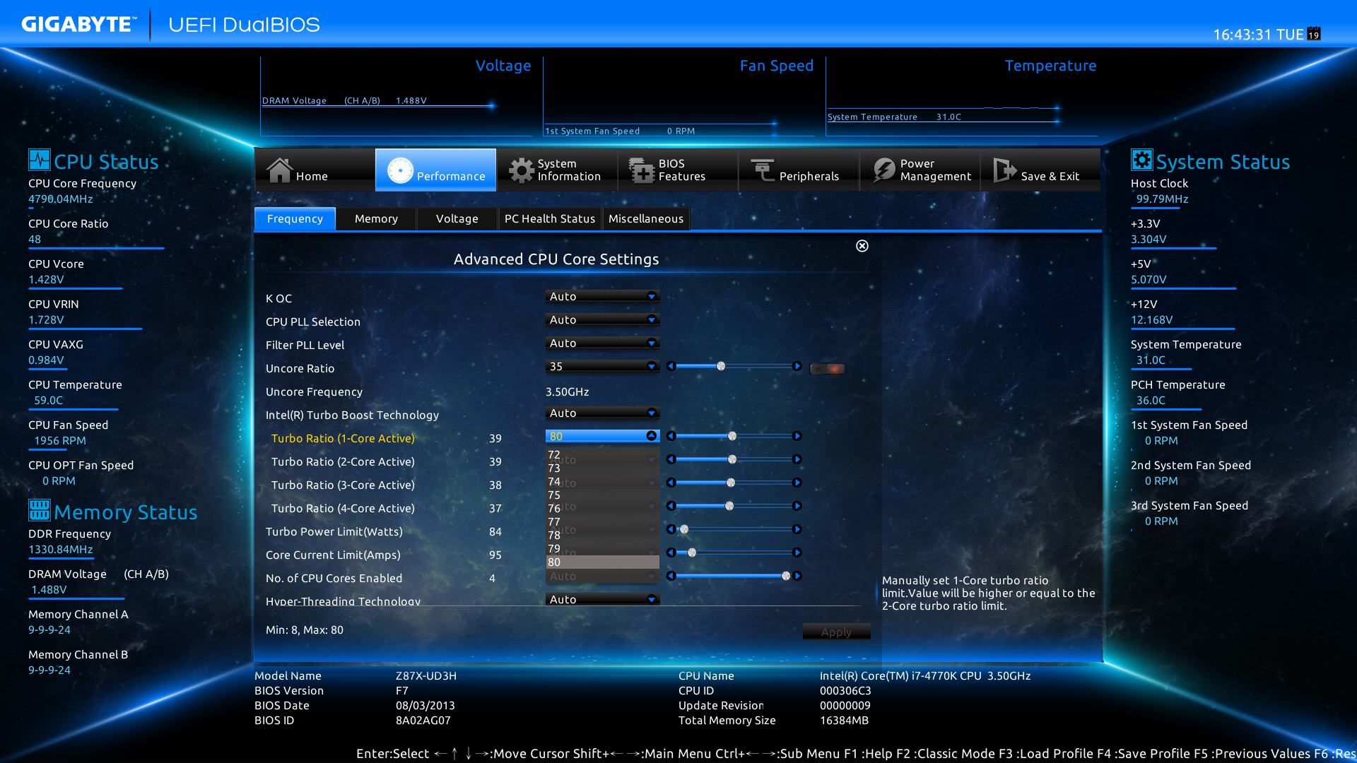Open the BIOS Features chip icon
Viewport: 1357px width, 763px height.
click(x=642, y=170)
